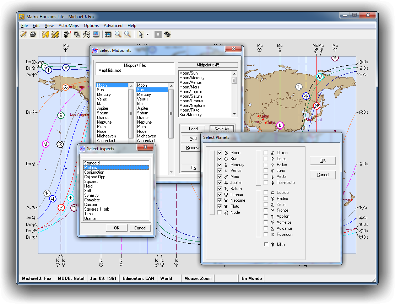Image resolution: width=395 pixels, height=304 pixels.
Task: Open the pointer tool dropdown arrow
Action: (147, 35)
